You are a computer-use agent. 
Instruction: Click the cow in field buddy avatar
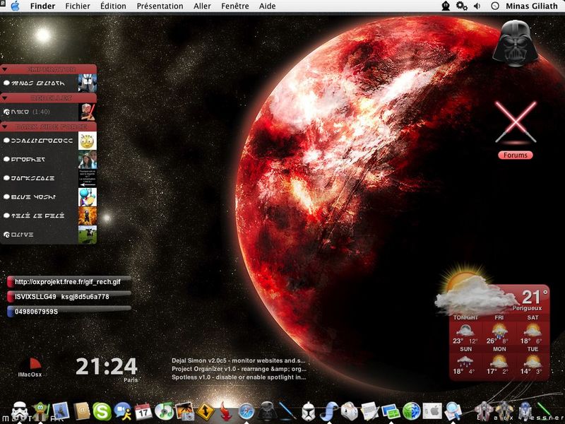click(x=88, y=235)
